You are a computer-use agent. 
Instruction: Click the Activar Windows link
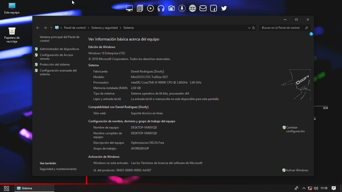tap(297, 170)
